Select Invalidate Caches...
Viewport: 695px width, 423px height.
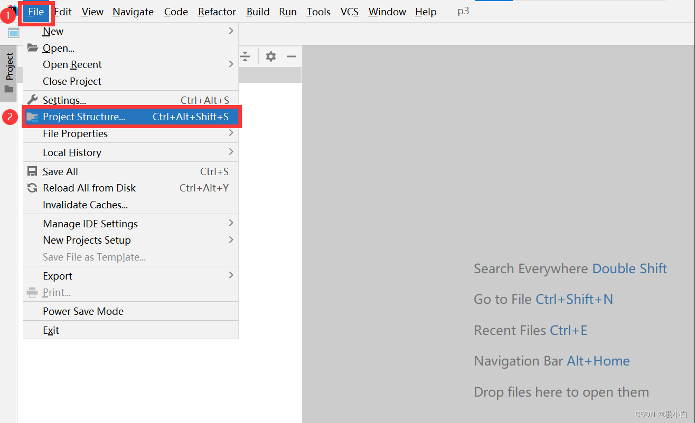click(x=130, y=205)
